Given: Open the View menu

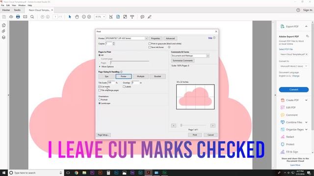Looking at the screenshot, I should point(14,5).
